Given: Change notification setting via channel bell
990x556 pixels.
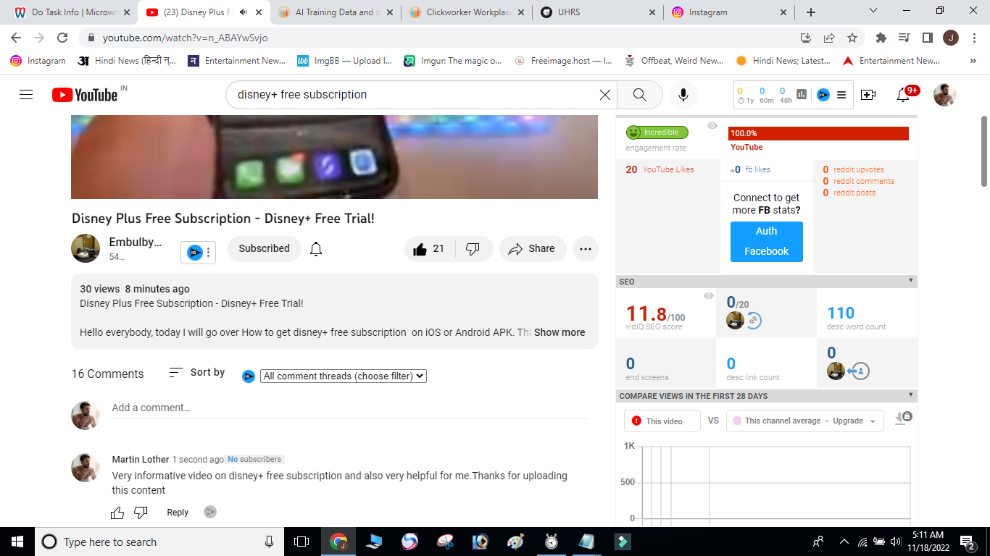Looking at the screenshot, I should [x=316, y=249].
